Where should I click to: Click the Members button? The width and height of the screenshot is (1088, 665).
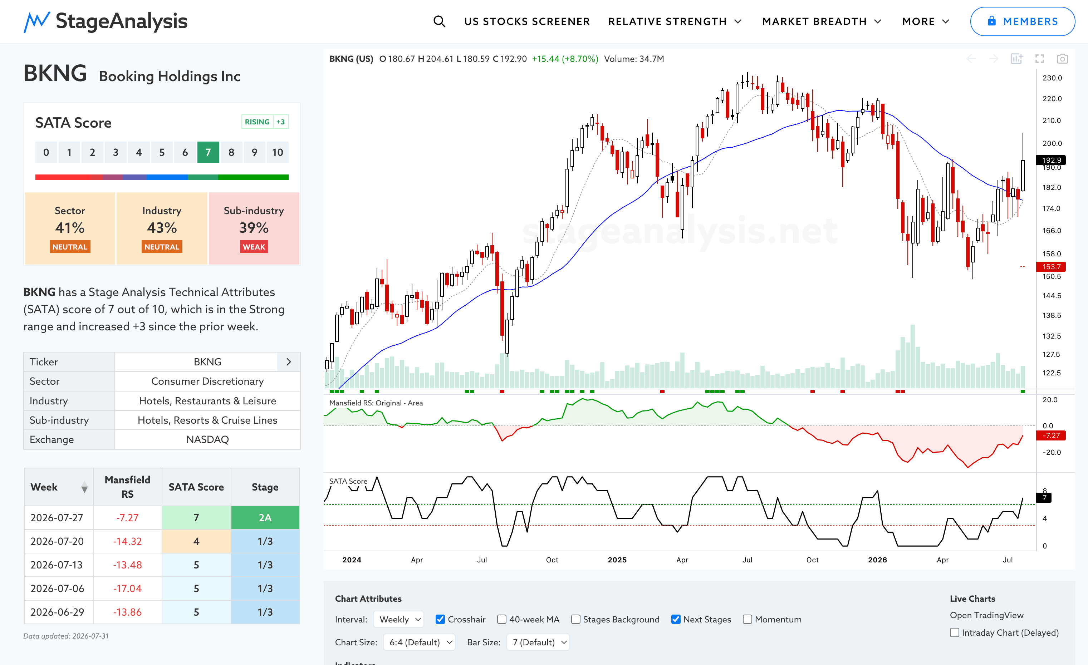click(1022, 21)
